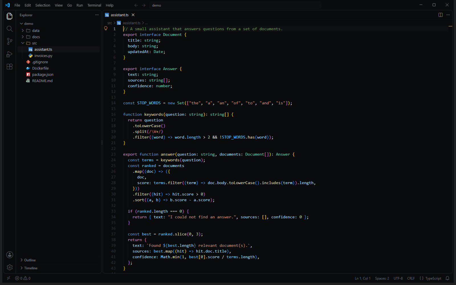Go to line via Ln 1, Col 1
This screenshot has width=456, height=285.
click(363, 278)
